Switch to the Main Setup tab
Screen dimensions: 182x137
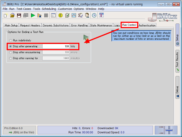click(11, 25)
